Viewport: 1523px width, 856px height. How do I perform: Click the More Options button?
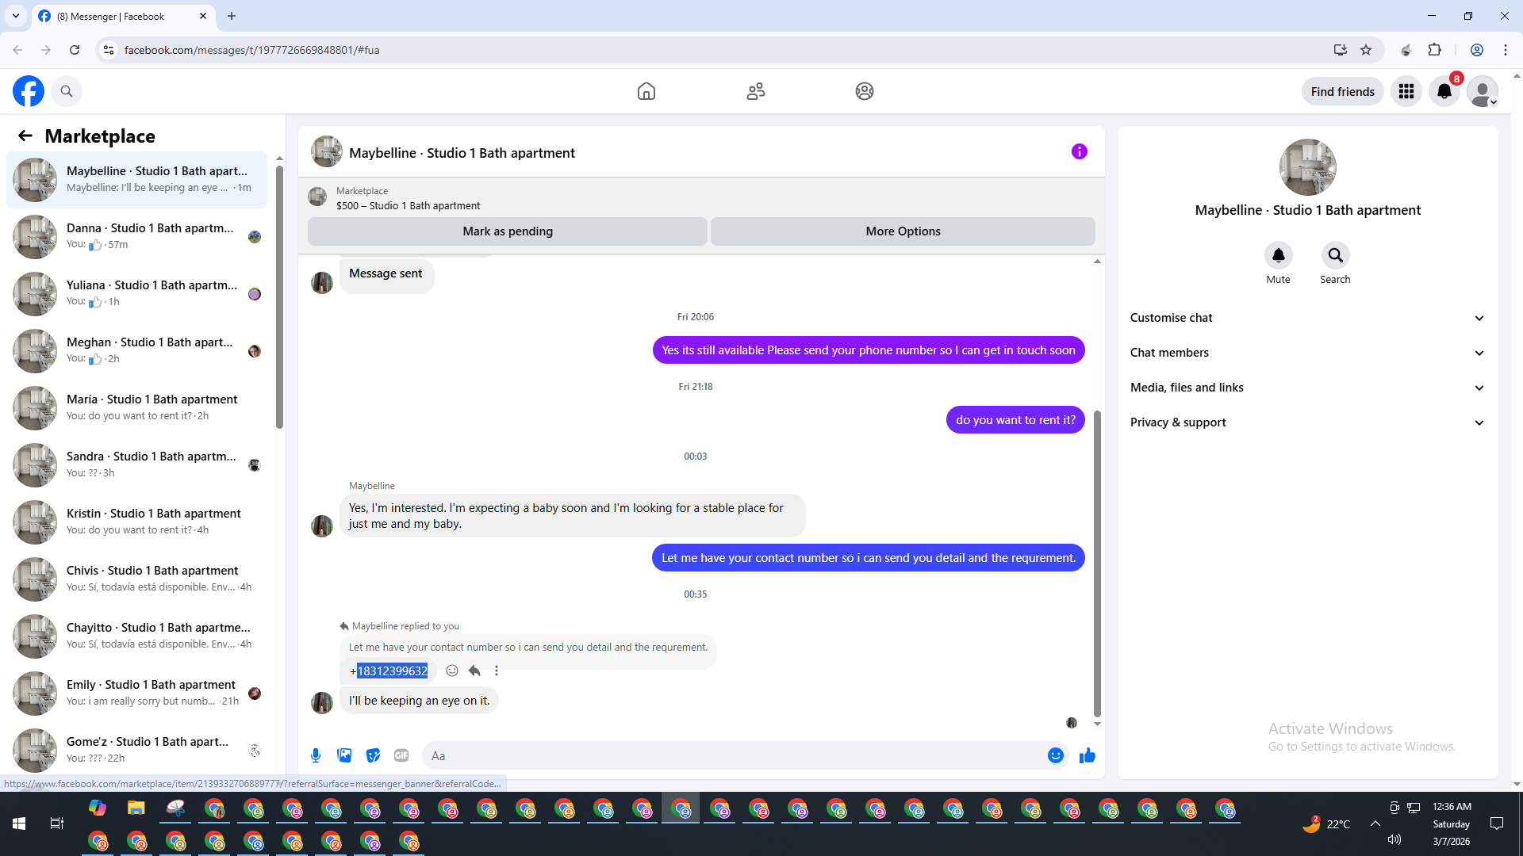pyautogui.click(x=903, y=231)
